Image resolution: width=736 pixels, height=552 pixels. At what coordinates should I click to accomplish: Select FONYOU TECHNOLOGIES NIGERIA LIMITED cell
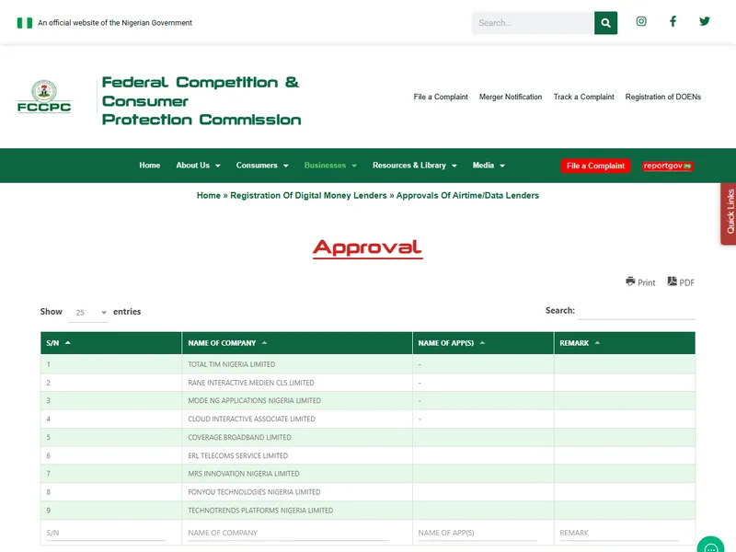pos(297,492)
